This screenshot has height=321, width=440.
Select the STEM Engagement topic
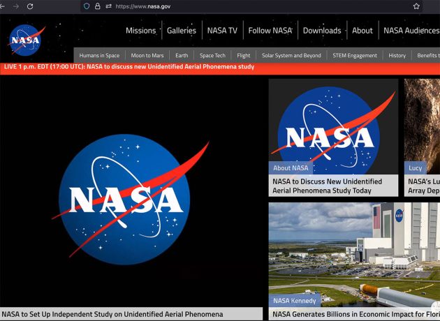(x=355, y=56)
